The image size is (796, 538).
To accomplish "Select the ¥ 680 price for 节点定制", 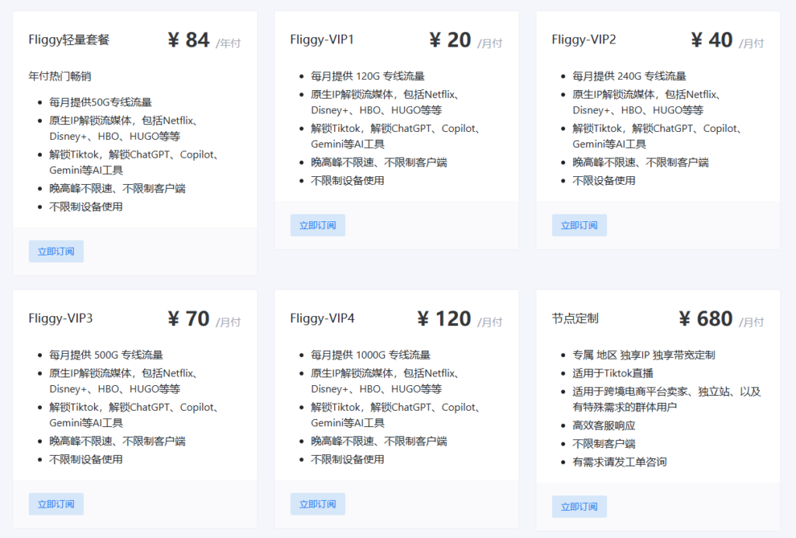I will tap(705, 318).
